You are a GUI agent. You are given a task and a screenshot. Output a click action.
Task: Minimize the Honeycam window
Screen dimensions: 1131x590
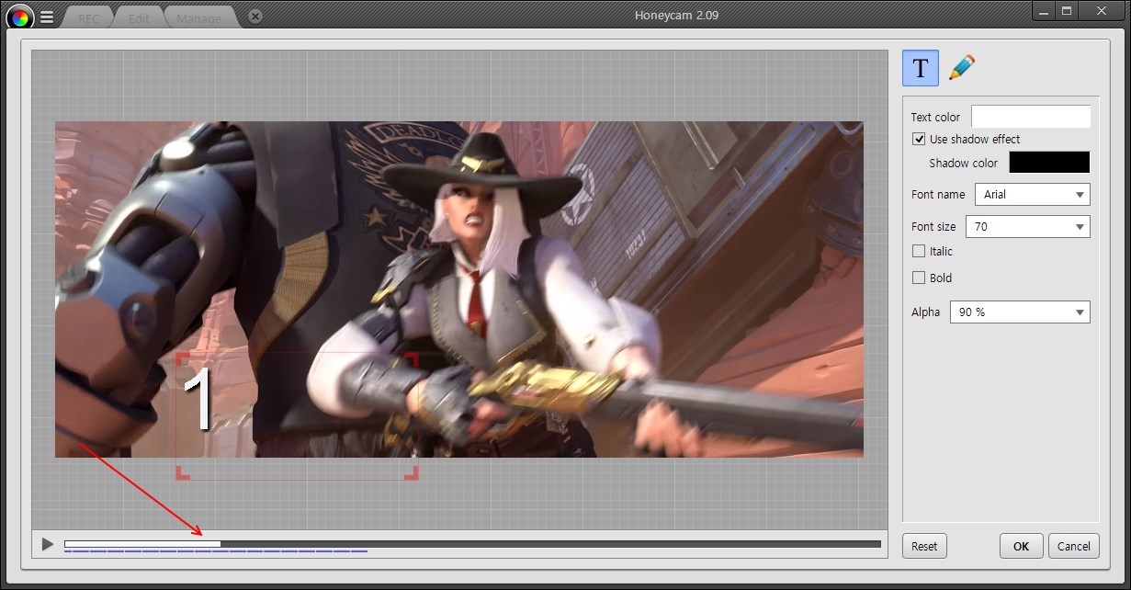coord(1044,11)
